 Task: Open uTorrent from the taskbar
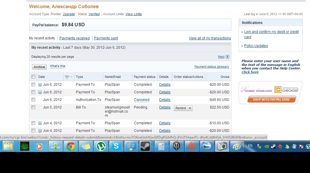point(101,146)
